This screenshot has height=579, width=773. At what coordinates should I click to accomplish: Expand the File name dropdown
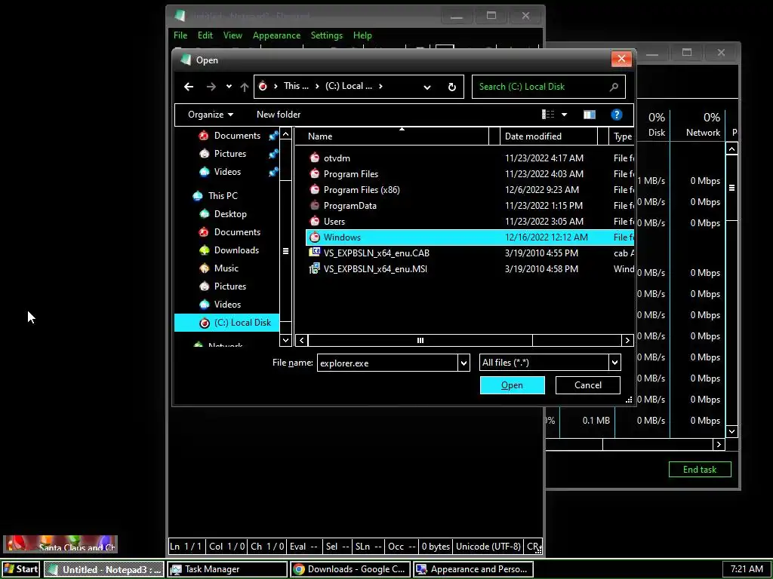click(x=463, y=363)
